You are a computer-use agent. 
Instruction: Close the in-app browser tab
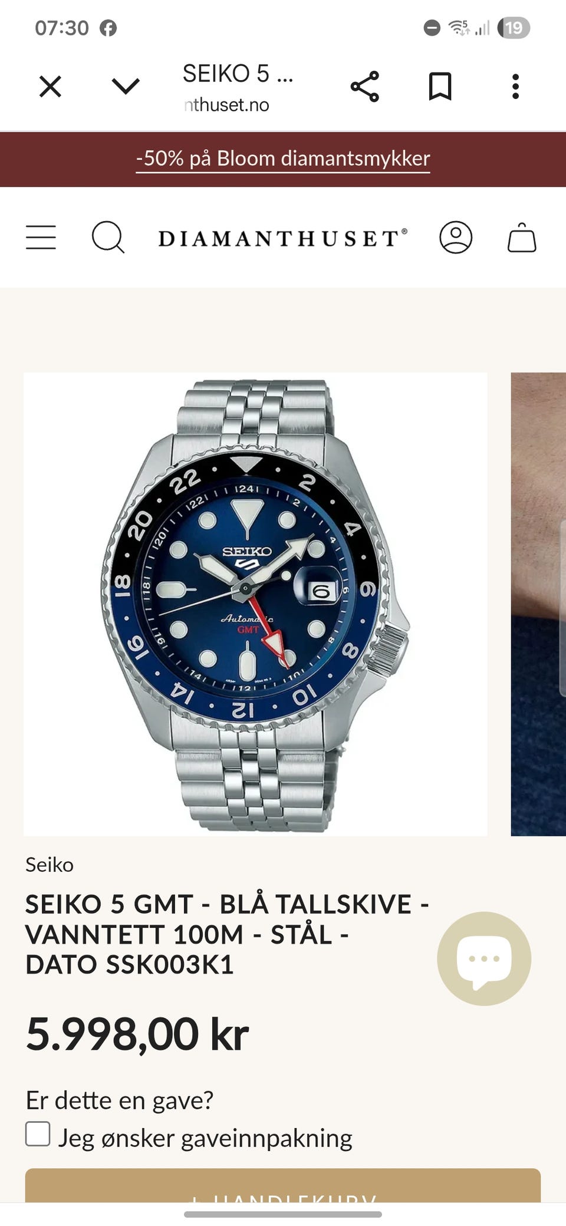point(50,87)
